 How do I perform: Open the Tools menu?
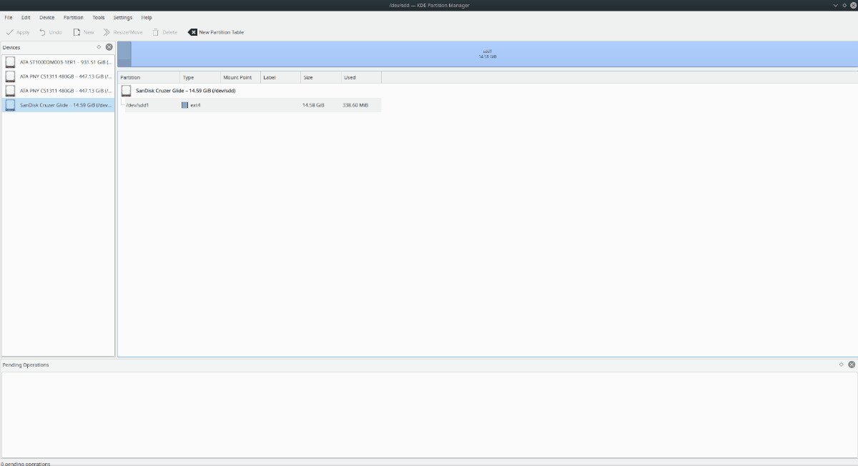(98, 17)
